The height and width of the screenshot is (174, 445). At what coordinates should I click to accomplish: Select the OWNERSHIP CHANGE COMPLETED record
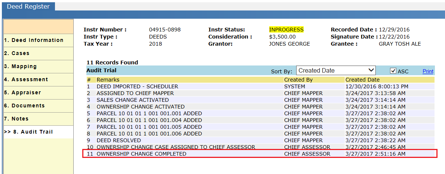pos(260,154)
